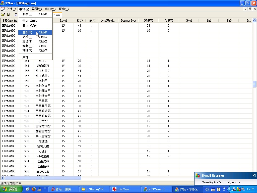Viewport: 257px width, 193px height.
Task: Launch Firefox from the quick launch bar
Action: [x=34, y=189]
